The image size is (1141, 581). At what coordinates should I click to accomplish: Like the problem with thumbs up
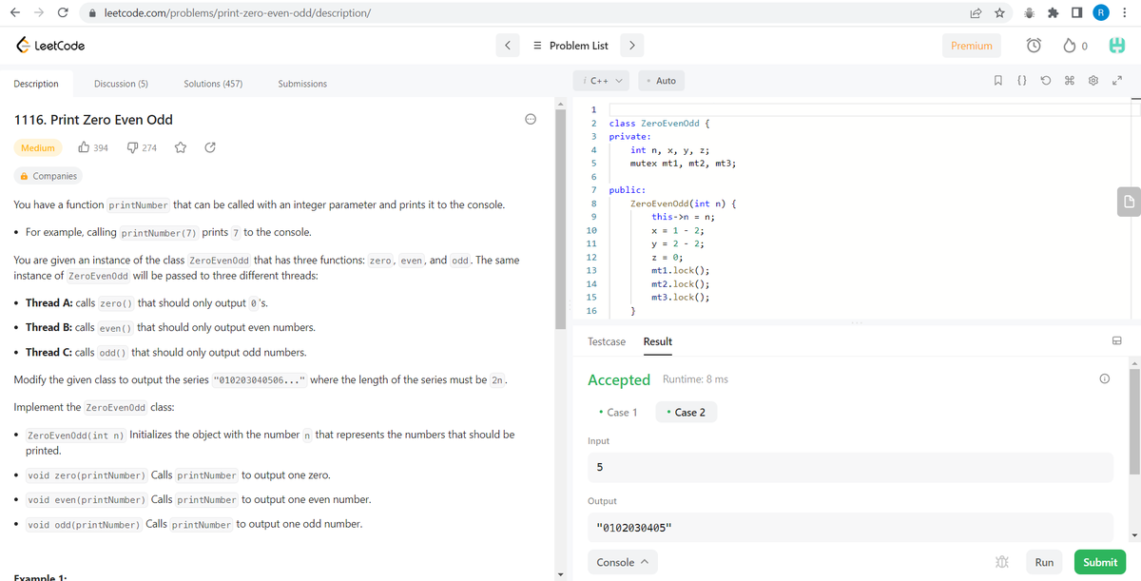pyautogui.click(x=84, y=147)
